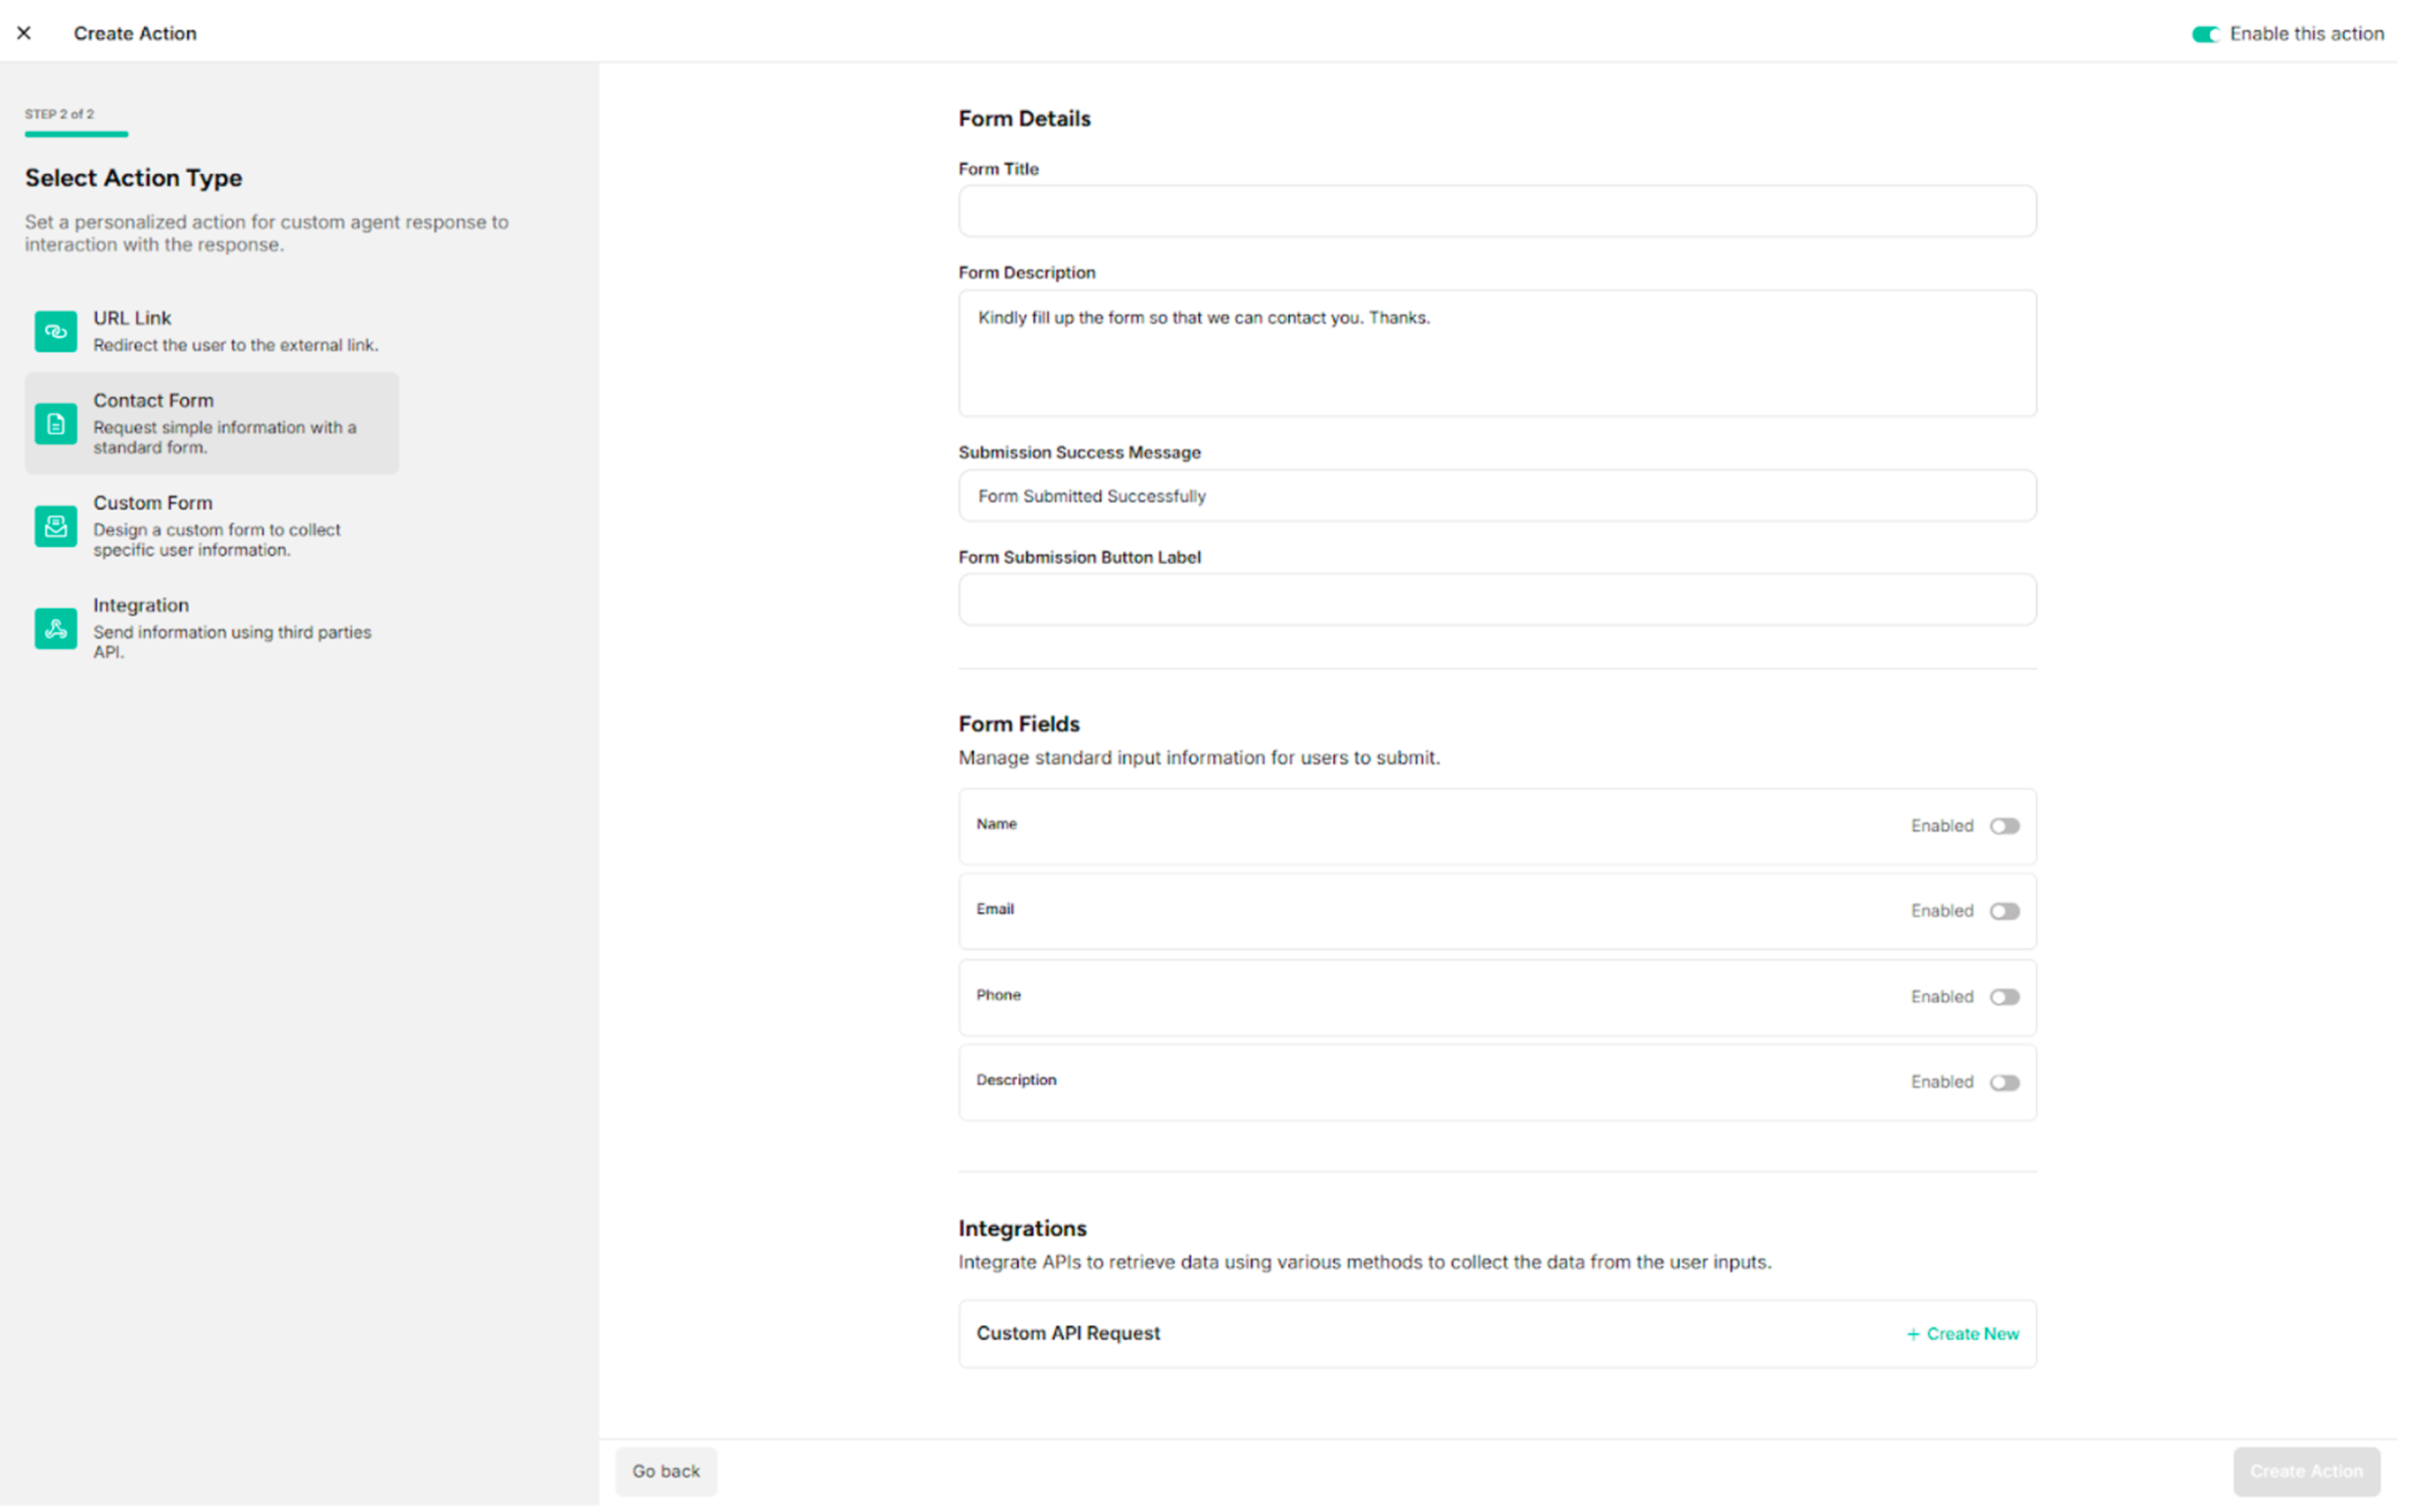The image size is (2422, 1512).
Task: Click the Select Action Type heading
Action: tap(134, 178)
